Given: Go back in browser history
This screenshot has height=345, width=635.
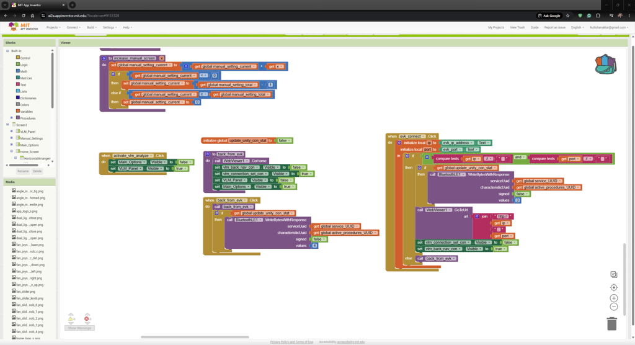Looking at the screenshot, I should [x=6, y=16].
